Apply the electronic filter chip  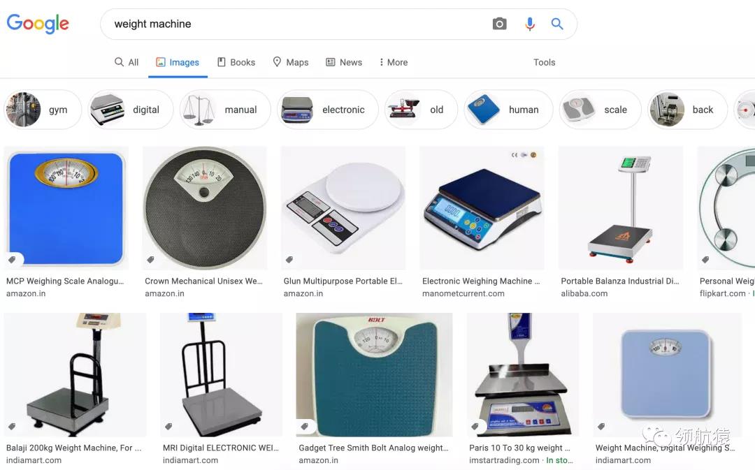point(328,110)
